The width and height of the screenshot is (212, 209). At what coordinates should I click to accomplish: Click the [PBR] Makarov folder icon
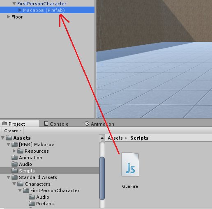pos(14,145)
